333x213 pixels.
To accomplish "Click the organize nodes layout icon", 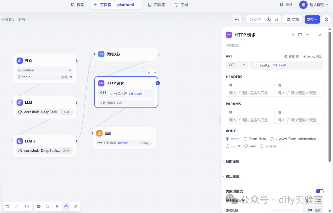I will click(x=76, y=207).
